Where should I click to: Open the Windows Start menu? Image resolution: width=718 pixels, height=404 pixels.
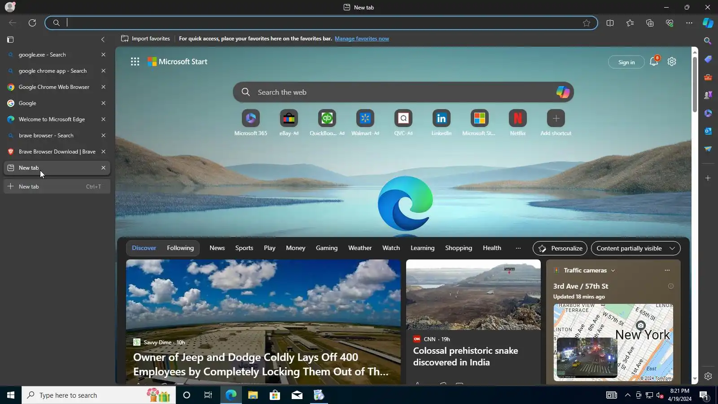pos(11,395)
